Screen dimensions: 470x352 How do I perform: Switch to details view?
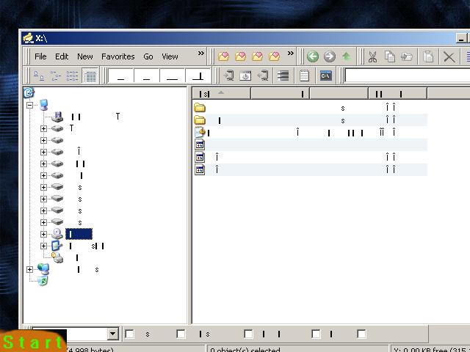[x=90, y=76]
